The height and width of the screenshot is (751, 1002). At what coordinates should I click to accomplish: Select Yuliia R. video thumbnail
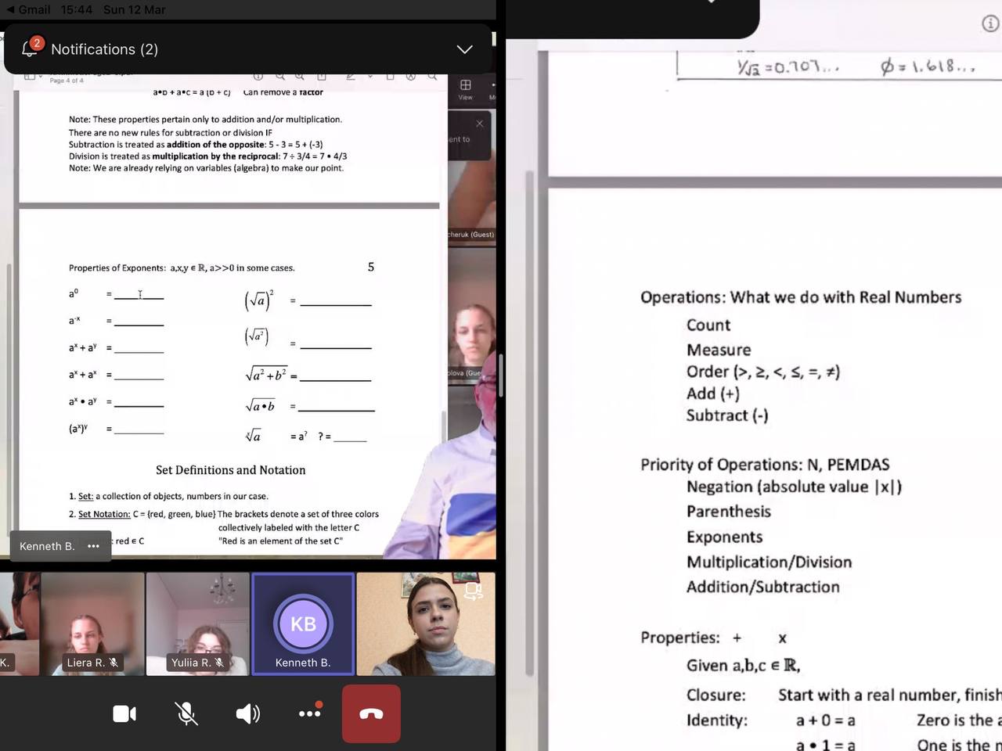[197, 624]
